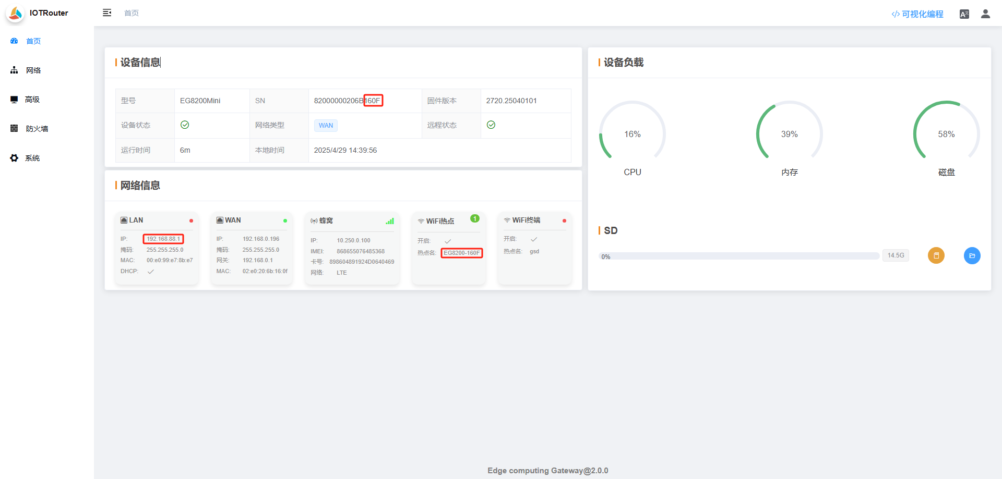Expand the 系统 sidebar menu
Image resolution: width=1002 pixels, height=479 pixels.
point(32,158)
